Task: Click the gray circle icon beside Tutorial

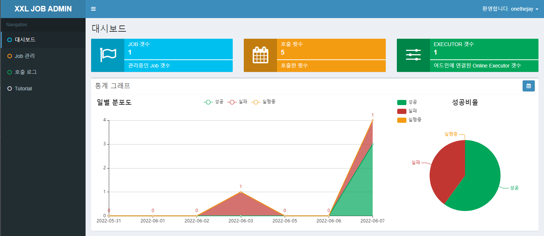Action: (10, 88)
